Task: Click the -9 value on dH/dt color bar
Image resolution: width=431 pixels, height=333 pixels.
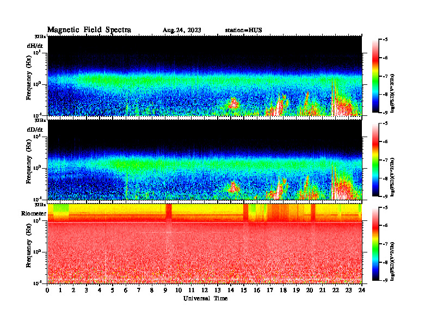Action: (x=385, y=113)
